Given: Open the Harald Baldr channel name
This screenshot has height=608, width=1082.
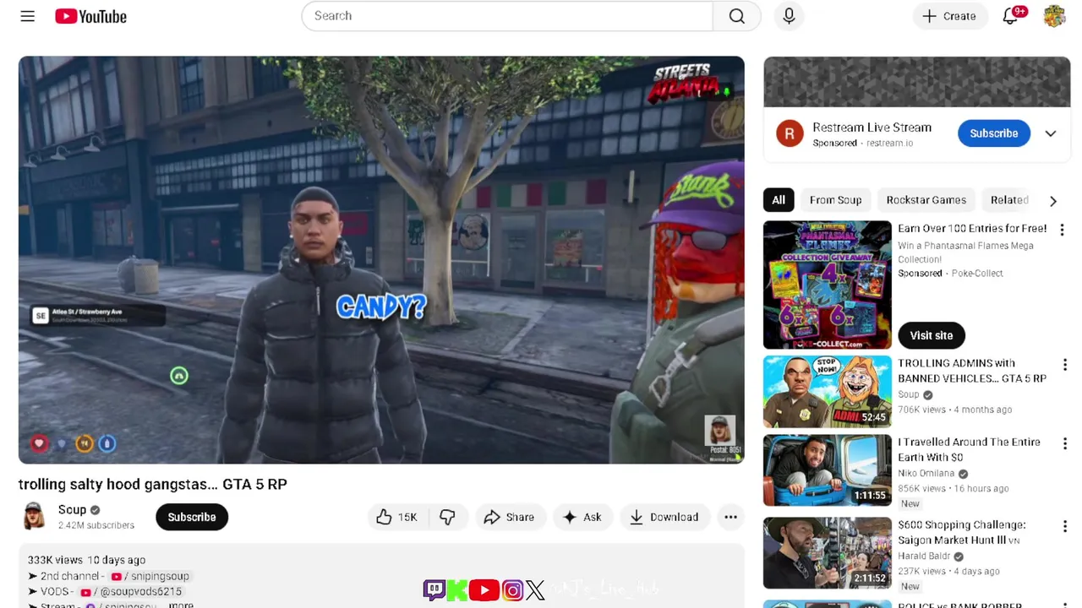Looking at the screenshot, I should (924, 556).
